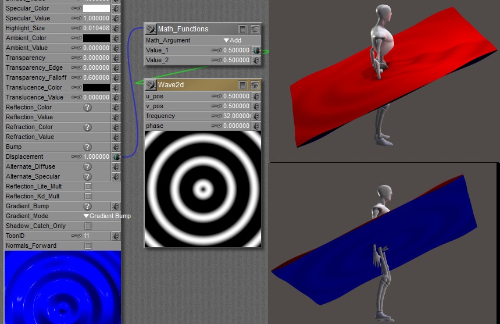Click the Highlight_Size value 0.010408
This screenshot has width=500, height=324.
tap(97, 28)
